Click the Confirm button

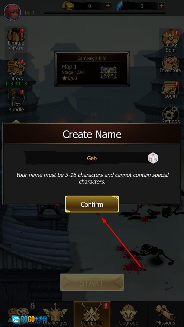point(92,204)
